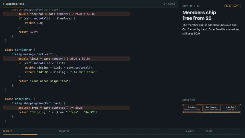The height and width of the screenshot is (138, 245).
Task: Click the line "double missing = limit - cart.subtotal();"
Action: 59,67
